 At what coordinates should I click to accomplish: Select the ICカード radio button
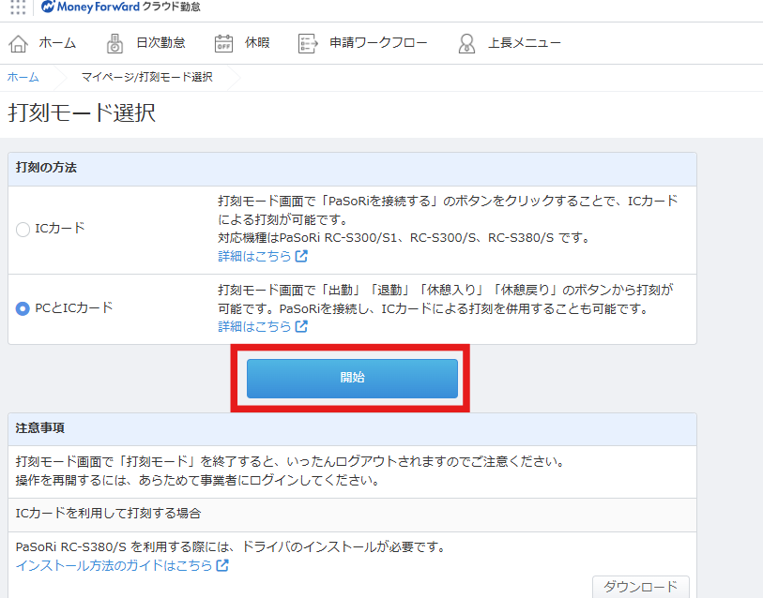coord(23,229)
